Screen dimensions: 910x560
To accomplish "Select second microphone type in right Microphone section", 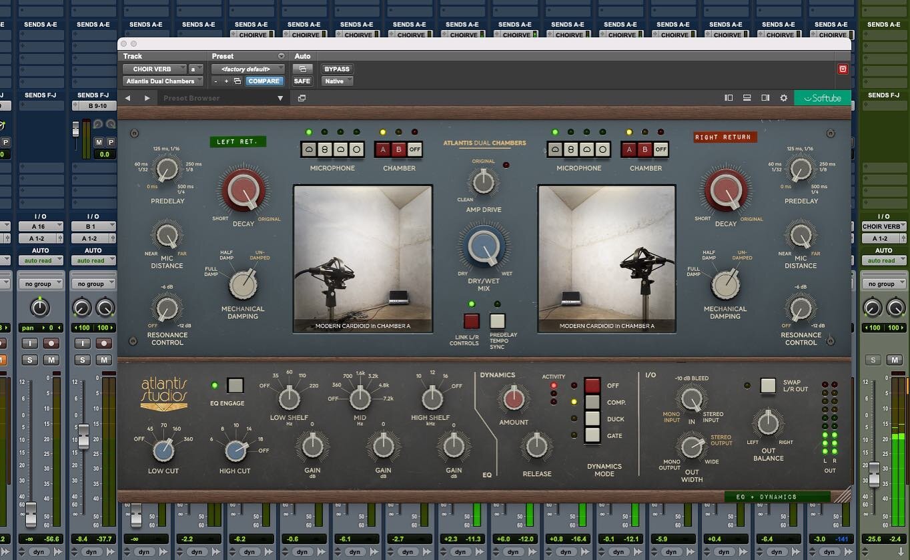I will [571, 150].
